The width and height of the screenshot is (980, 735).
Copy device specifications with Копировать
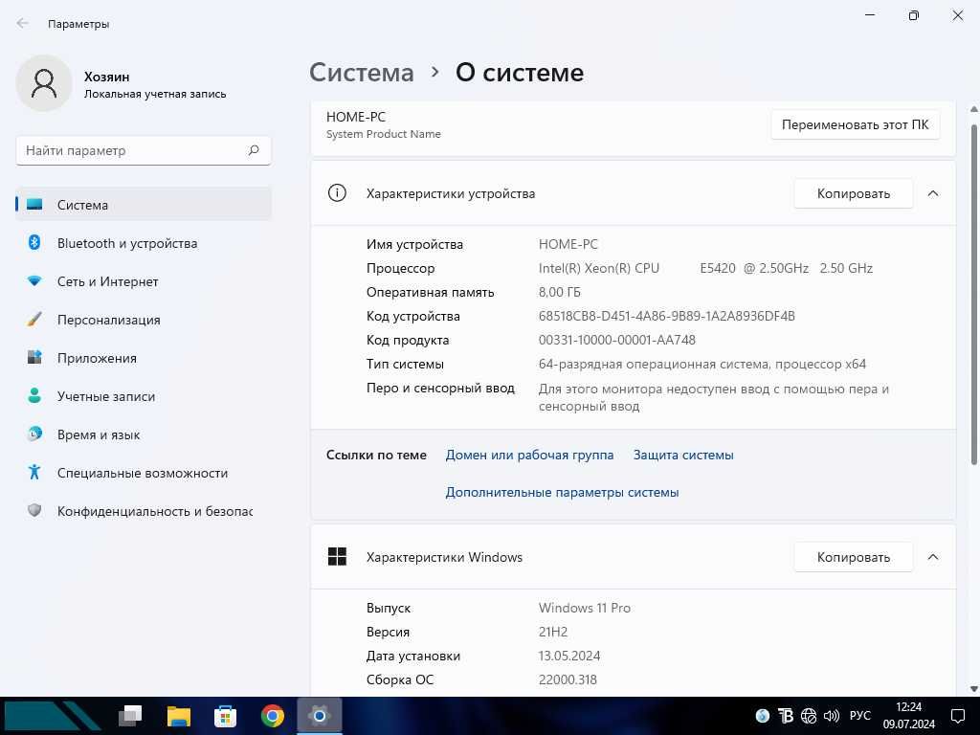[x=853, y=193]
